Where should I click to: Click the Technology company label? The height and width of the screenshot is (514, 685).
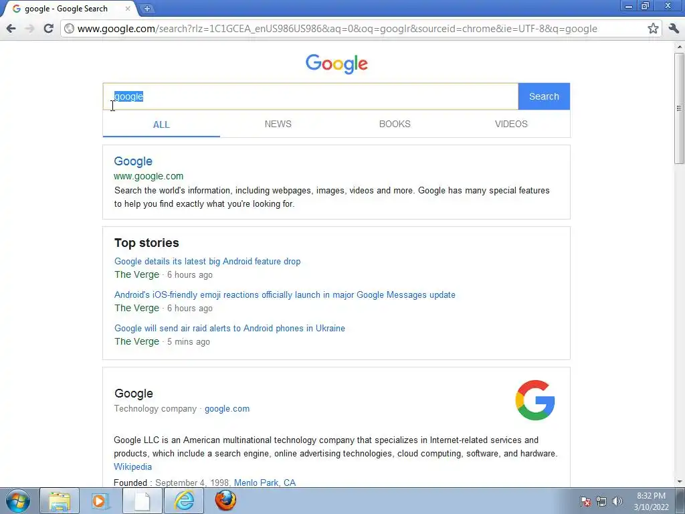tap(155, 409)
